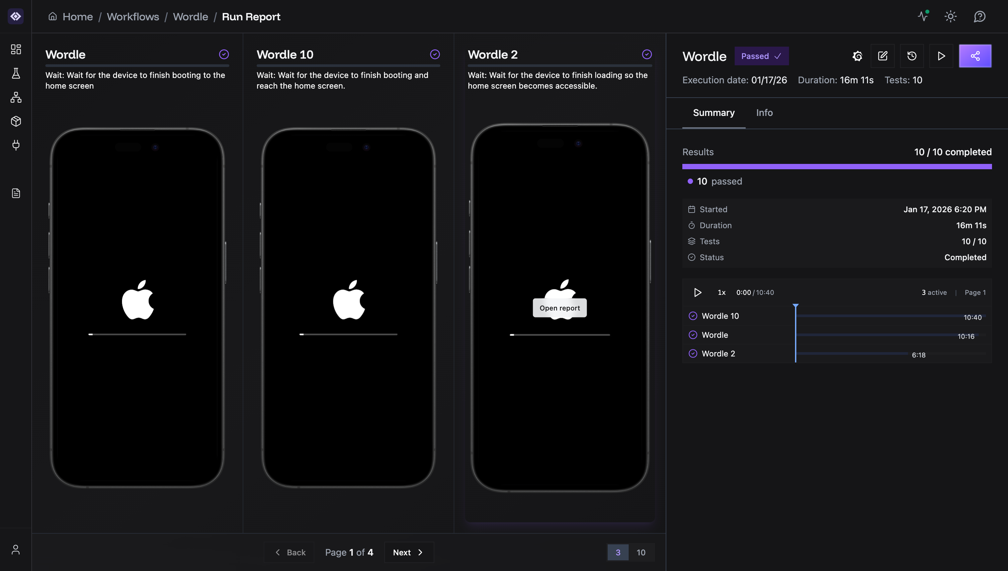This screenshot has width=1008, height=571.
Task: Open the help question mark icon top right
Action: 980,16
